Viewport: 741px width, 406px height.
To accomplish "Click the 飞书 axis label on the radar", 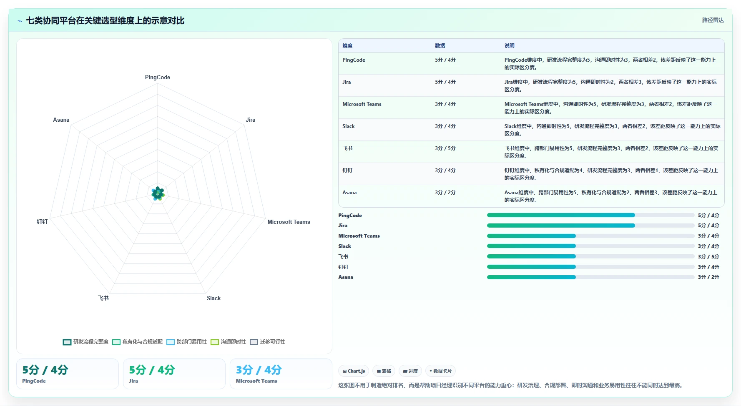I will 103,298.
